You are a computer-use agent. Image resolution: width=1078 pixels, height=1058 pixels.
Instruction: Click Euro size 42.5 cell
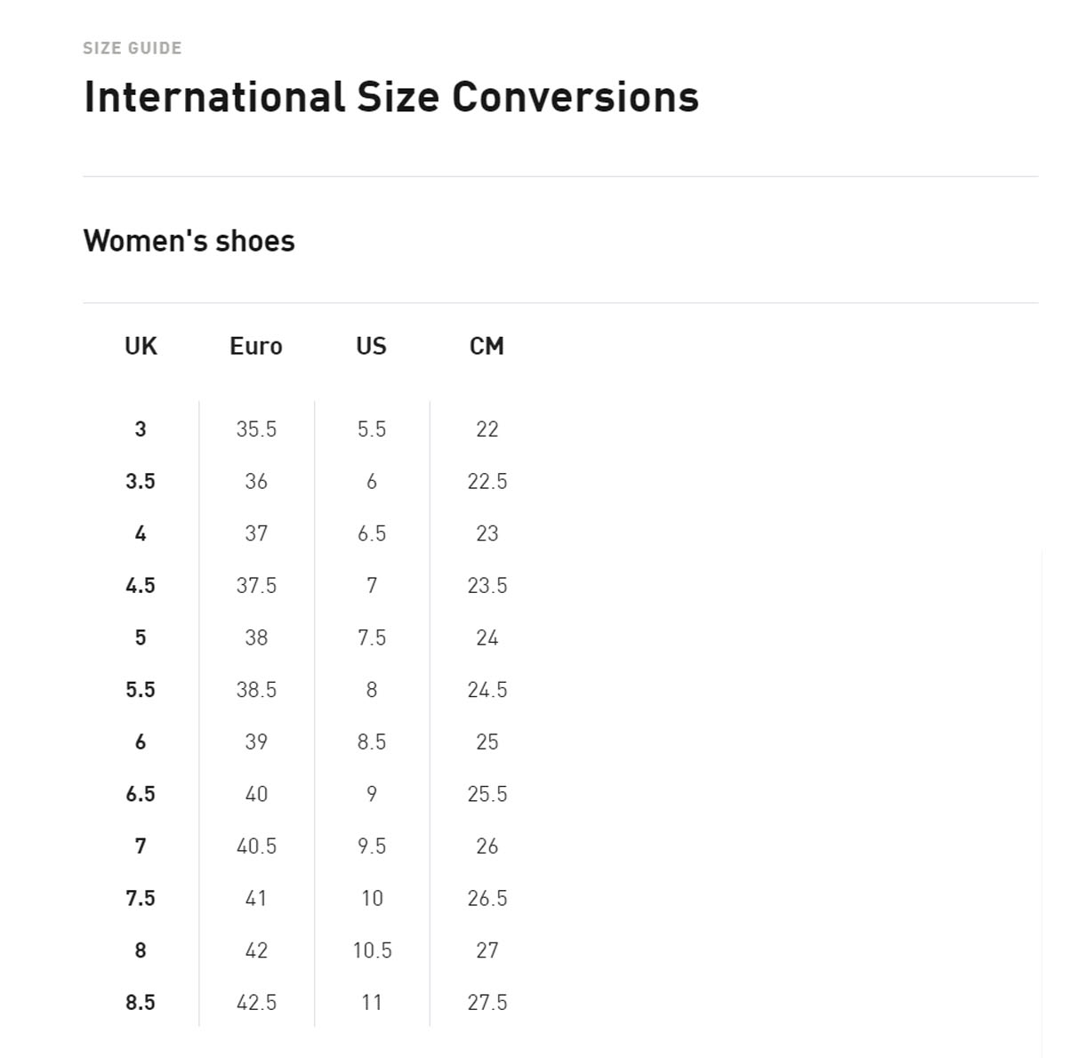[256, 1003]
